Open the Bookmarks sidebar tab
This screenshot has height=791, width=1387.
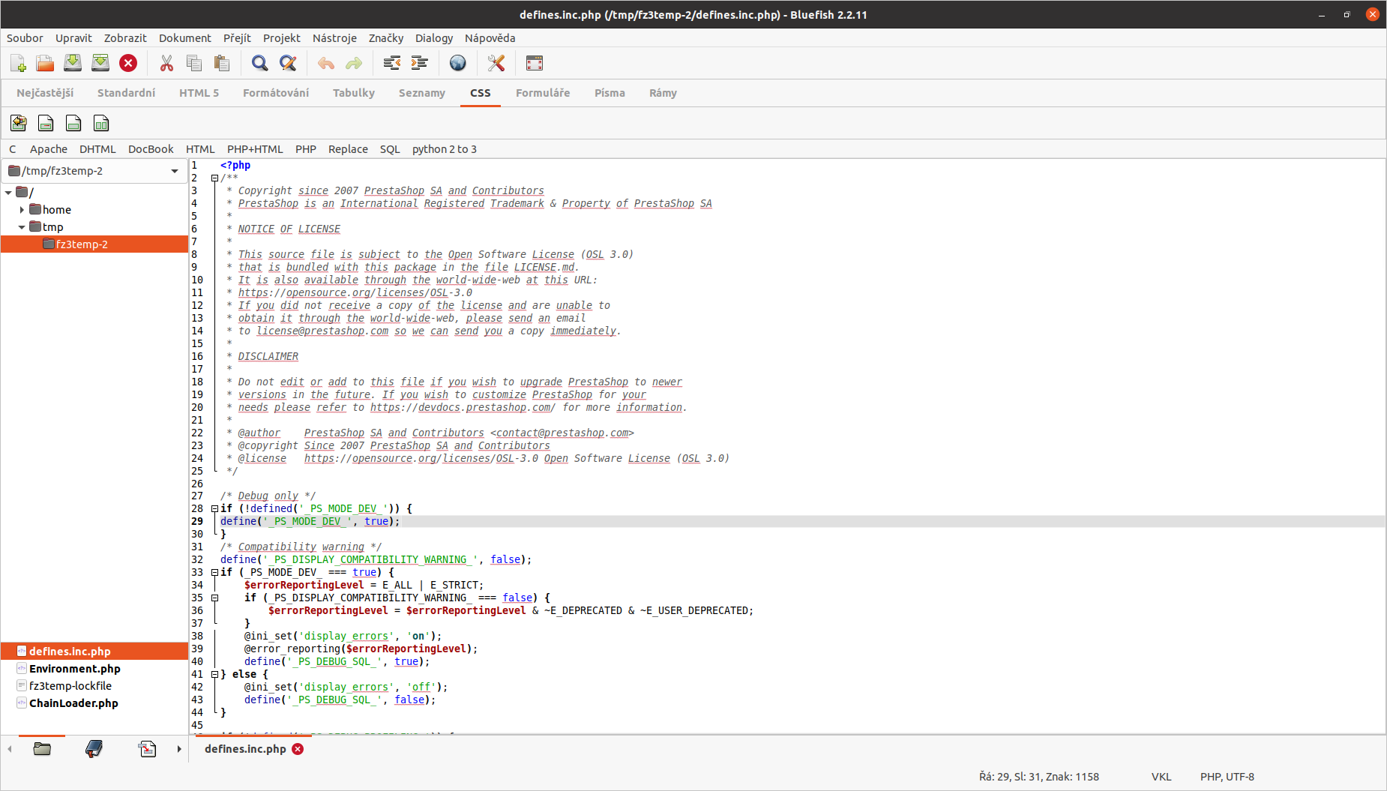[x=94, y=748]
